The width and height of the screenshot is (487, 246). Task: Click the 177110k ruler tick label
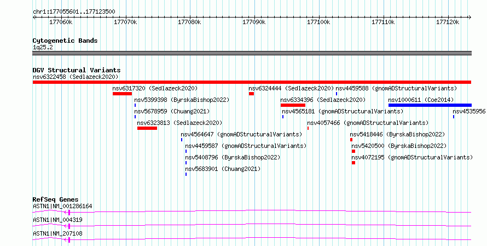[383, 22]
